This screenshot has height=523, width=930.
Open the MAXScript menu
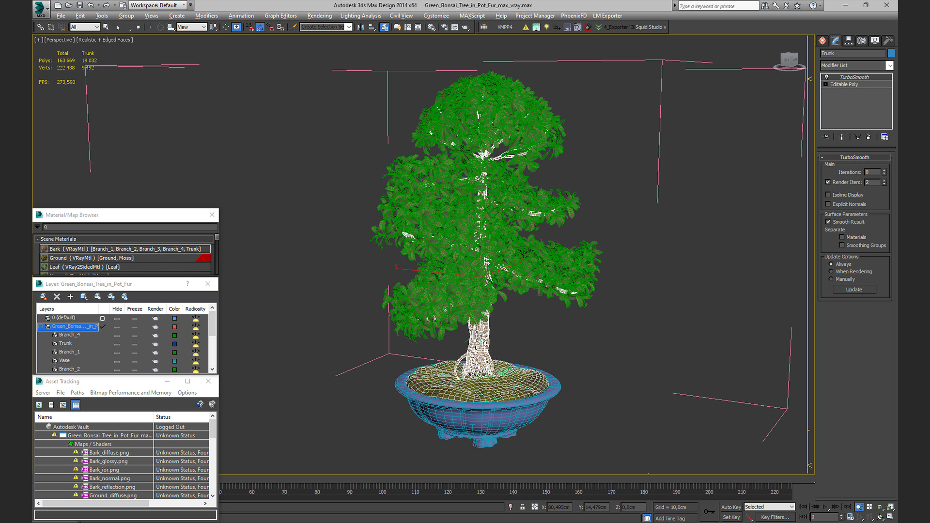point(472,16)
